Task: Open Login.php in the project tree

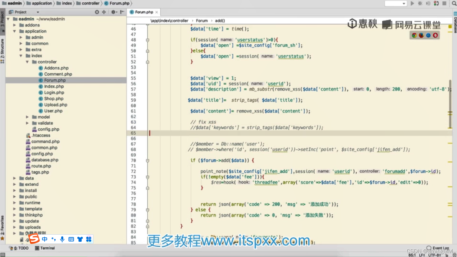Action: (x=54, y=93)
